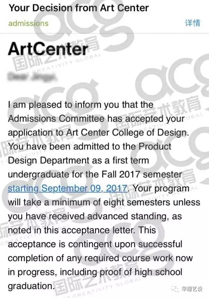Click the 国际艺术教育 watermark beside the ArtCenter logo
The height and width of the screenshot is (298, 209).
[x=57, y=55]
